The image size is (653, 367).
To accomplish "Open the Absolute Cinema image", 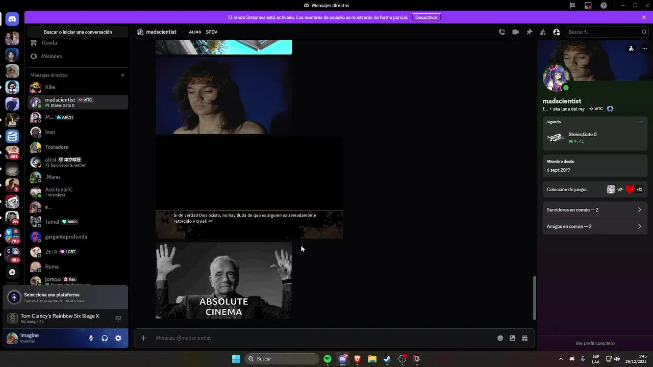I will coord(223,280).
